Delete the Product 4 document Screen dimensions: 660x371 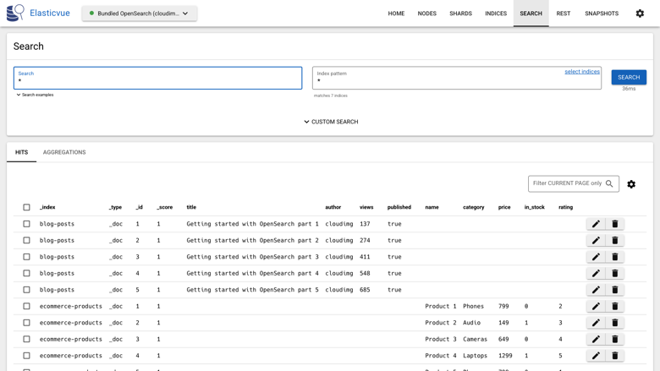tap(614, 356)
